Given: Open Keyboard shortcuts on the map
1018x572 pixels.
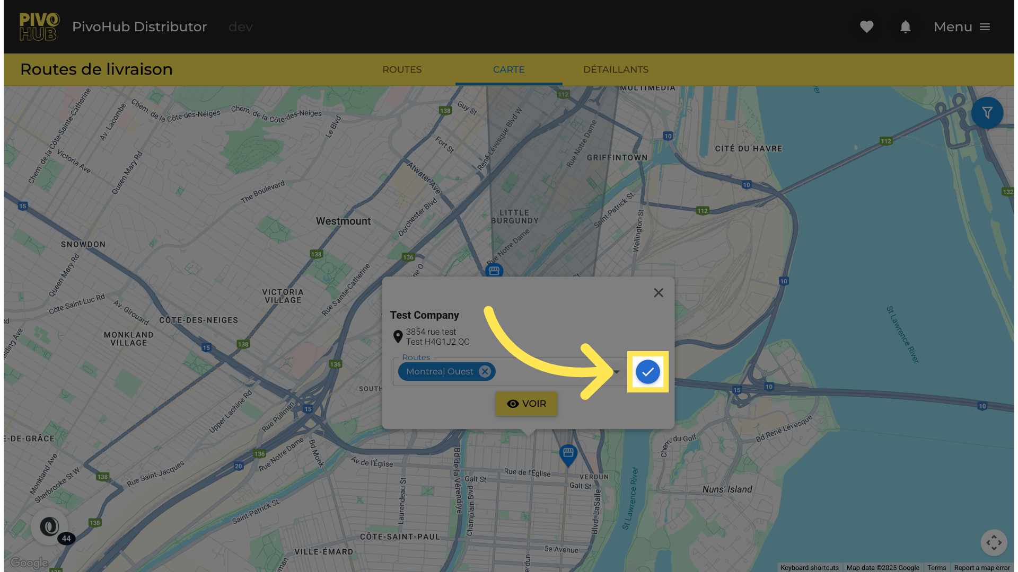Looking at the screenshot, I should pyautogui.click(x=809, y=568).
